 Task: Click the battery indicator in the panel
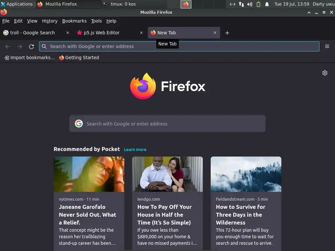258,4
